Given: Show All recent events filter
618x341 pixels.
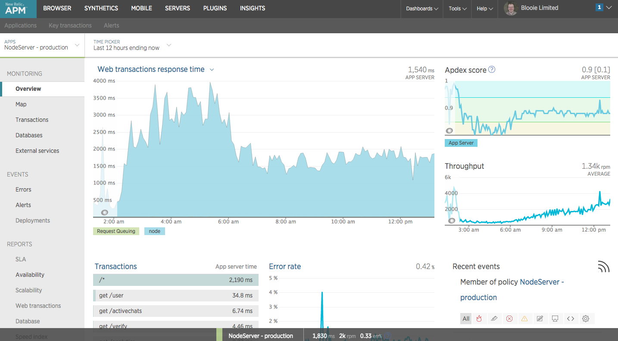Looking at the screenshot, I should [466, 319].
